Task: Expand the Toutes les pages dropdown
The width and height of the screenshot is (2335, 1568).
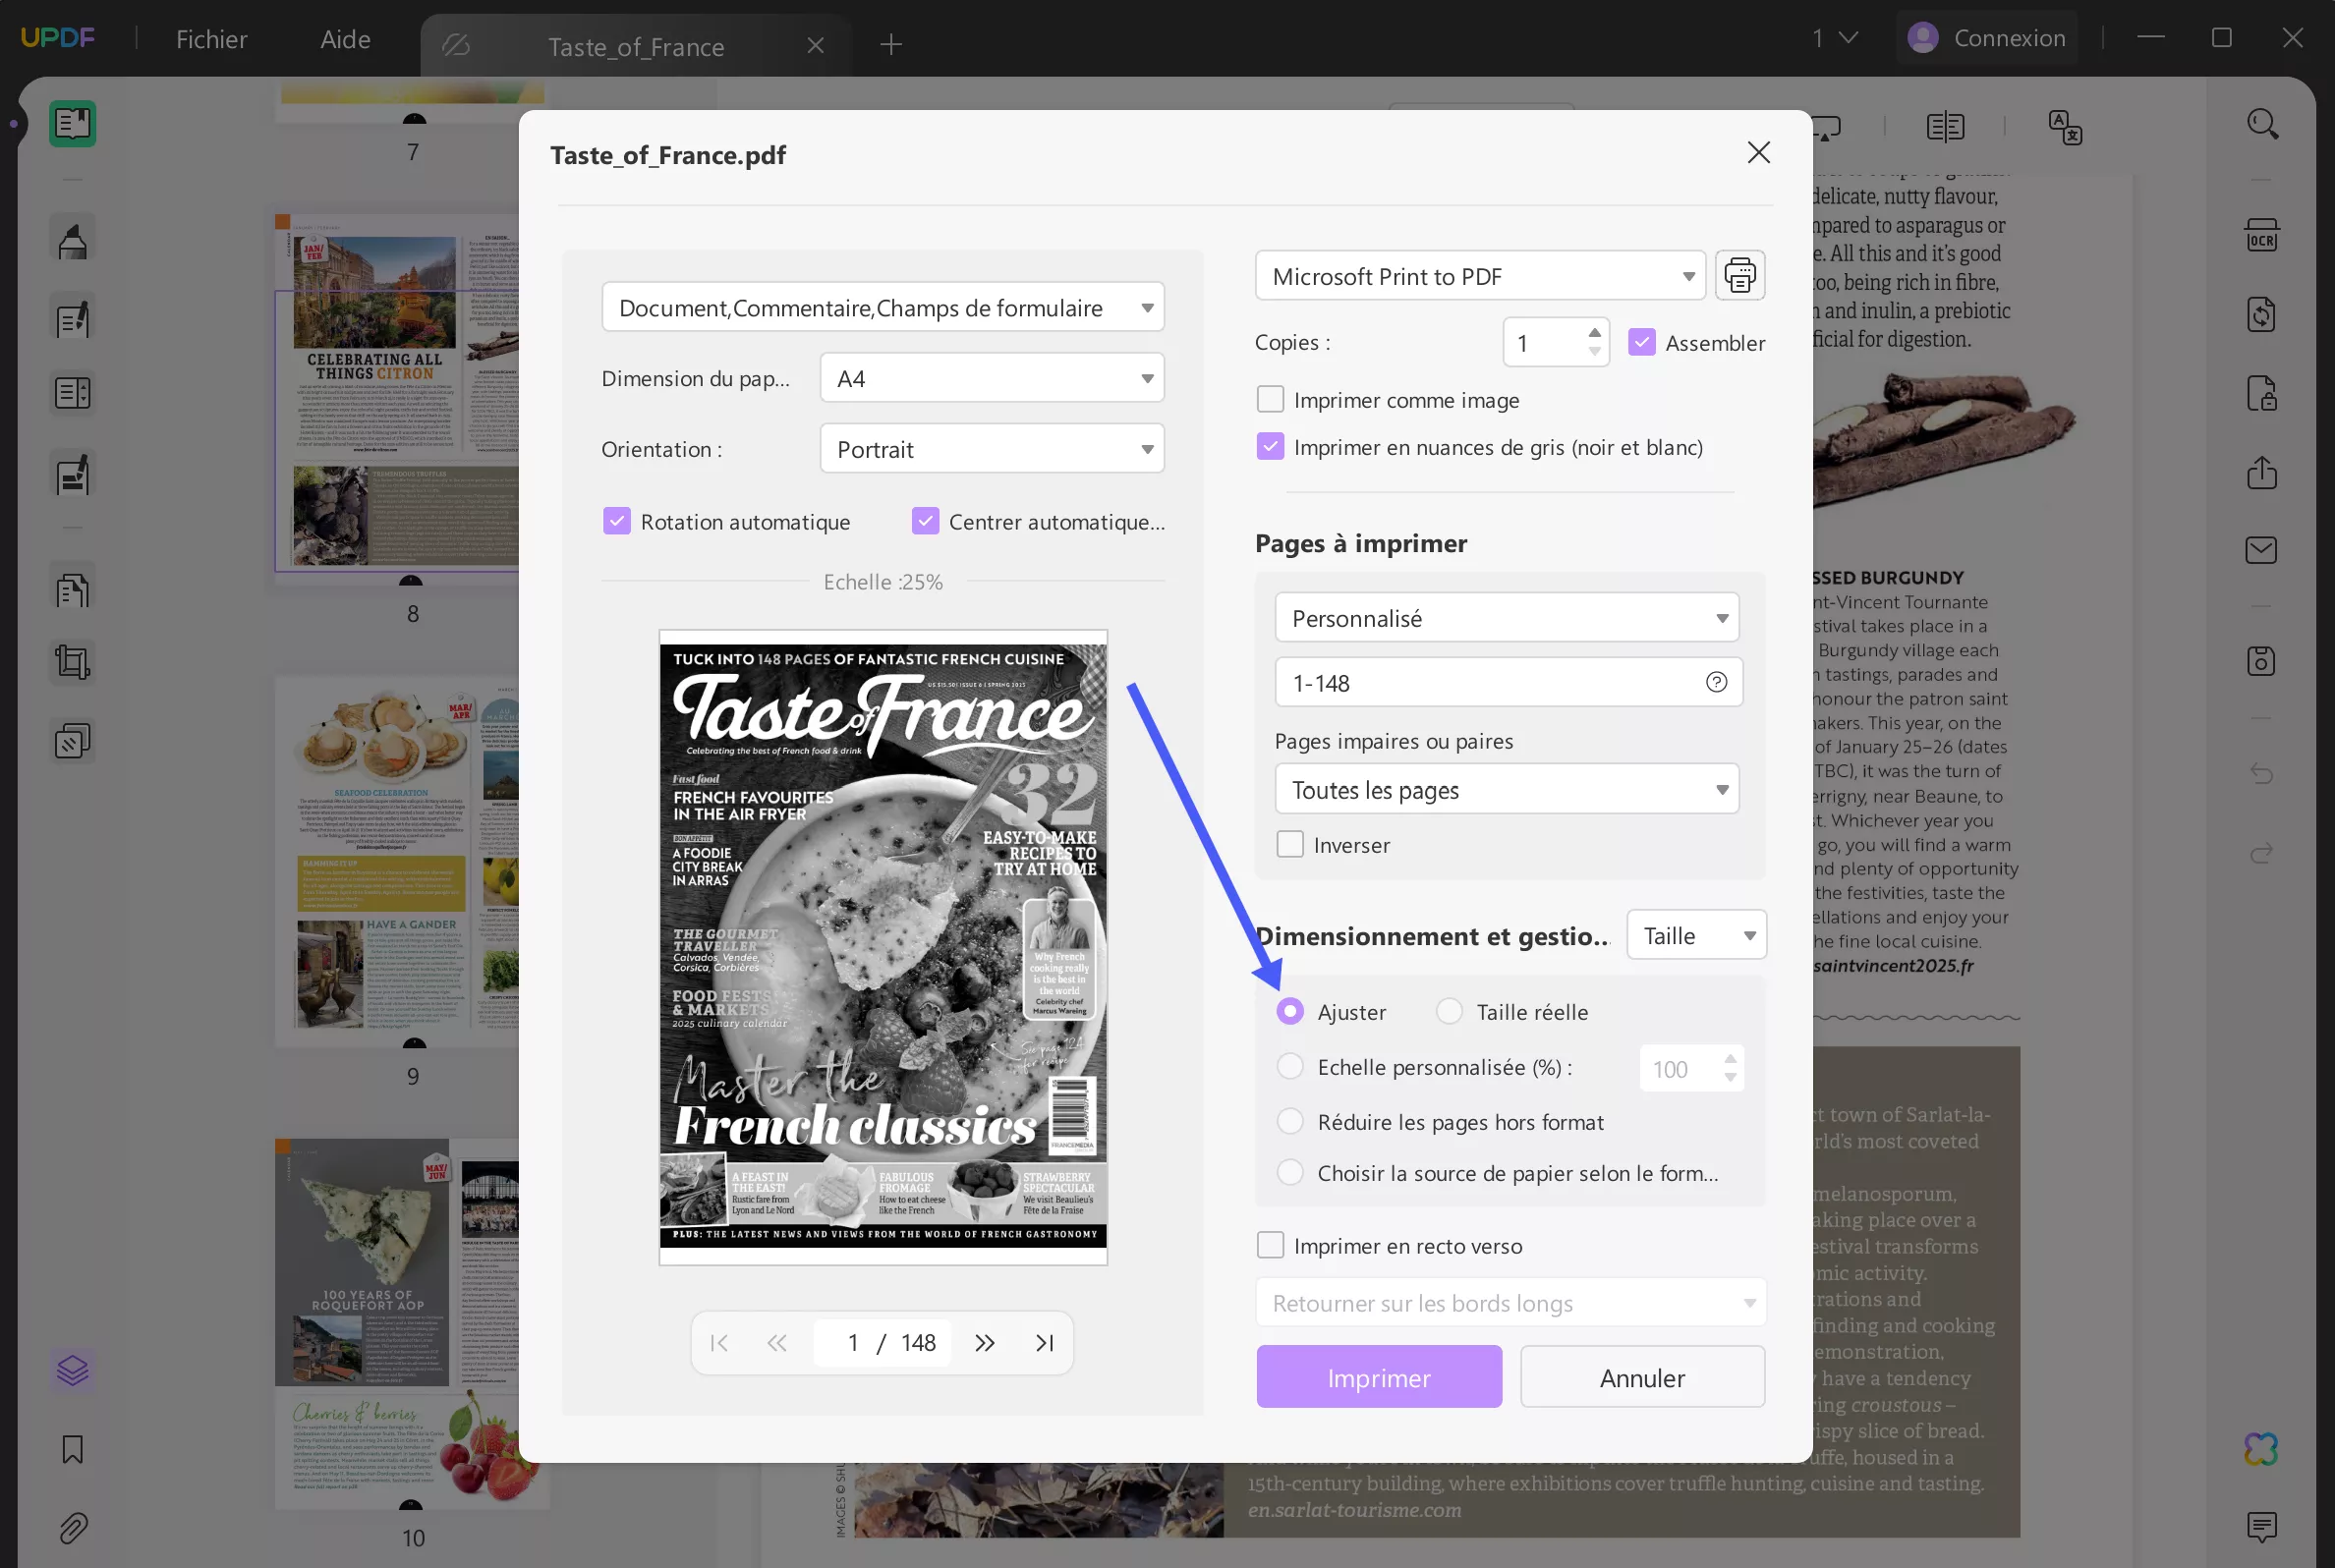Action: (x=1506, y=790)
